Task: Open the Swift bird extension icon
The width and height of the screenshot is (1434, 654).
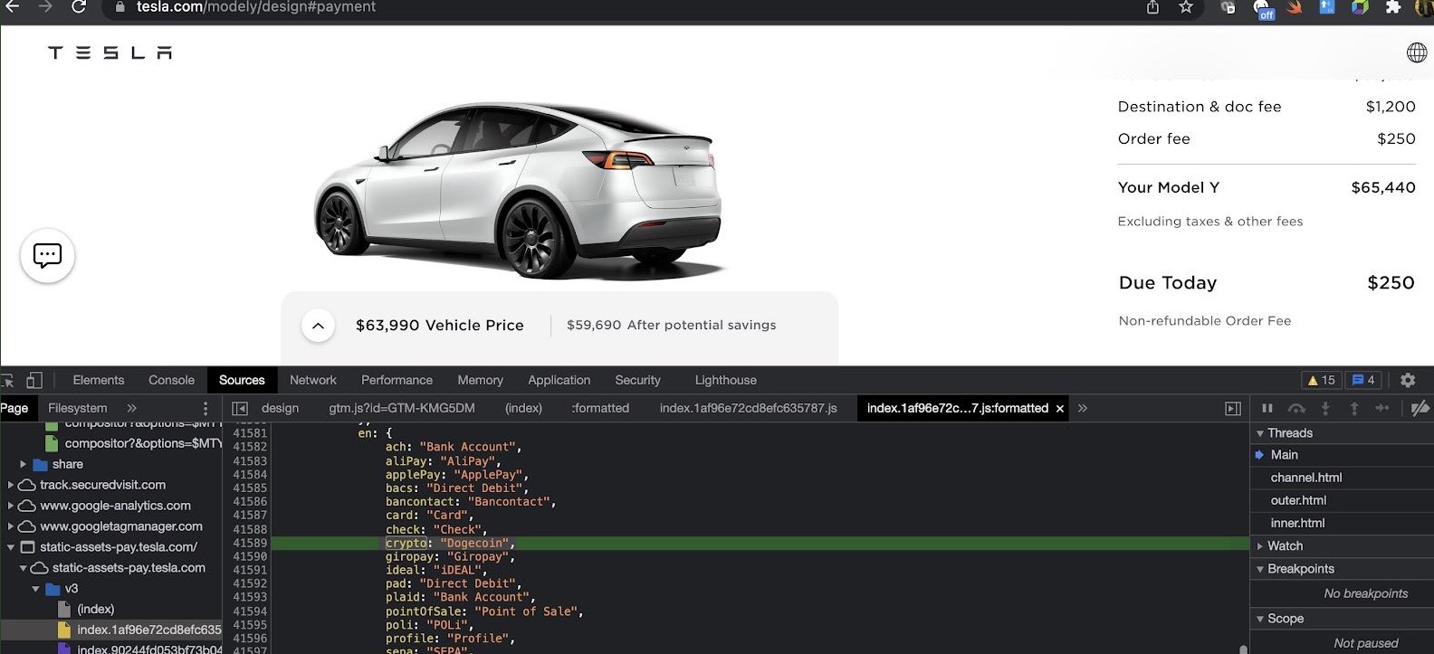Action: [x=1295, y=7]
